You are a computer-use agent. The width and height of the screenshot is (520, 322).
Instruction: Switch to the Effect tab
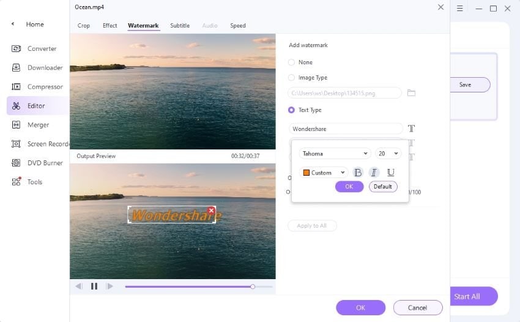pos(110,26)
